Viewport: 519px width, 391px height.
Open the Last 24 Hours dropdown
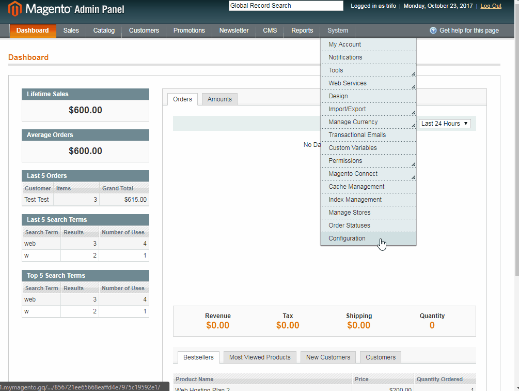click(444, 123)
